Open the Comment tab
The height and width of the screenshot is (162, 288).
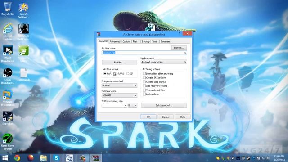(165, 42)
